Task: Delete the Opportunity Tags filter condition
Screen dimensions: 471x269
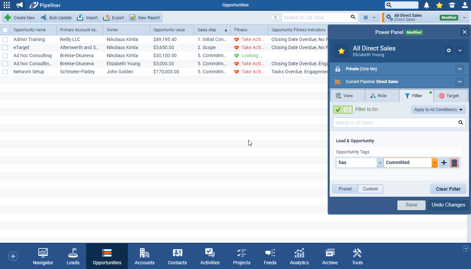Action: click(454, 163)
